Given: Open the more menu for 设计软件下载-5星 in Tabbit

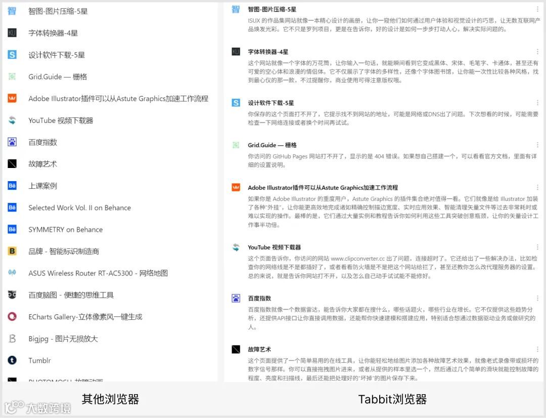Looking at the screenshot, I should click(537, 103).
